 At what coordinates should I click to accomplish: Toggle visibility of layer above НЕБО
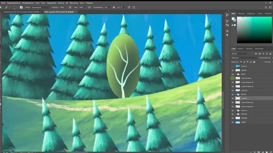point(232,118)
